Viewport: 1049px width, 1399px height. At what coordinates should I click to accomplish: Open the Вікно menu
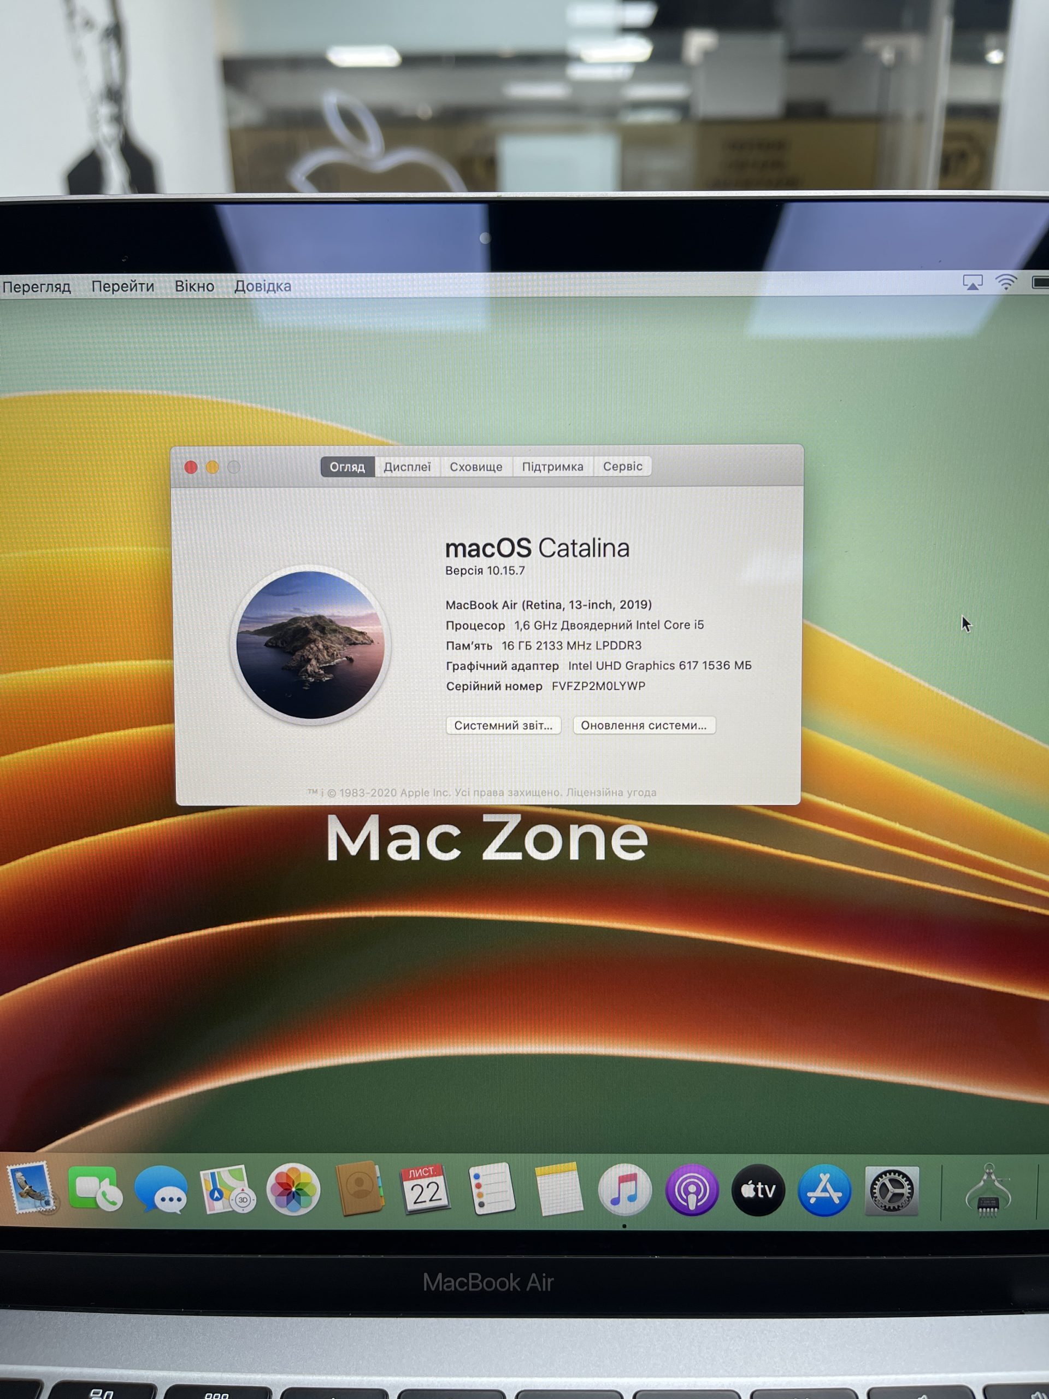point(195,286)
